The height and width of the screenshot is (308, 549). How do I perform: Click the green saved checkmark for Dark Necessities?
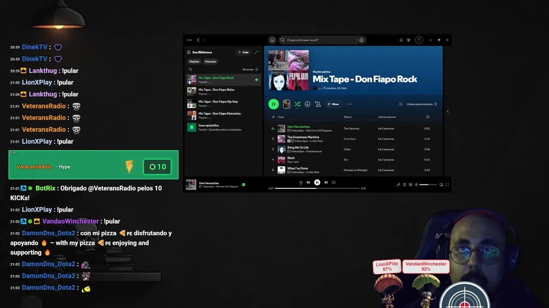pos(244,184)
